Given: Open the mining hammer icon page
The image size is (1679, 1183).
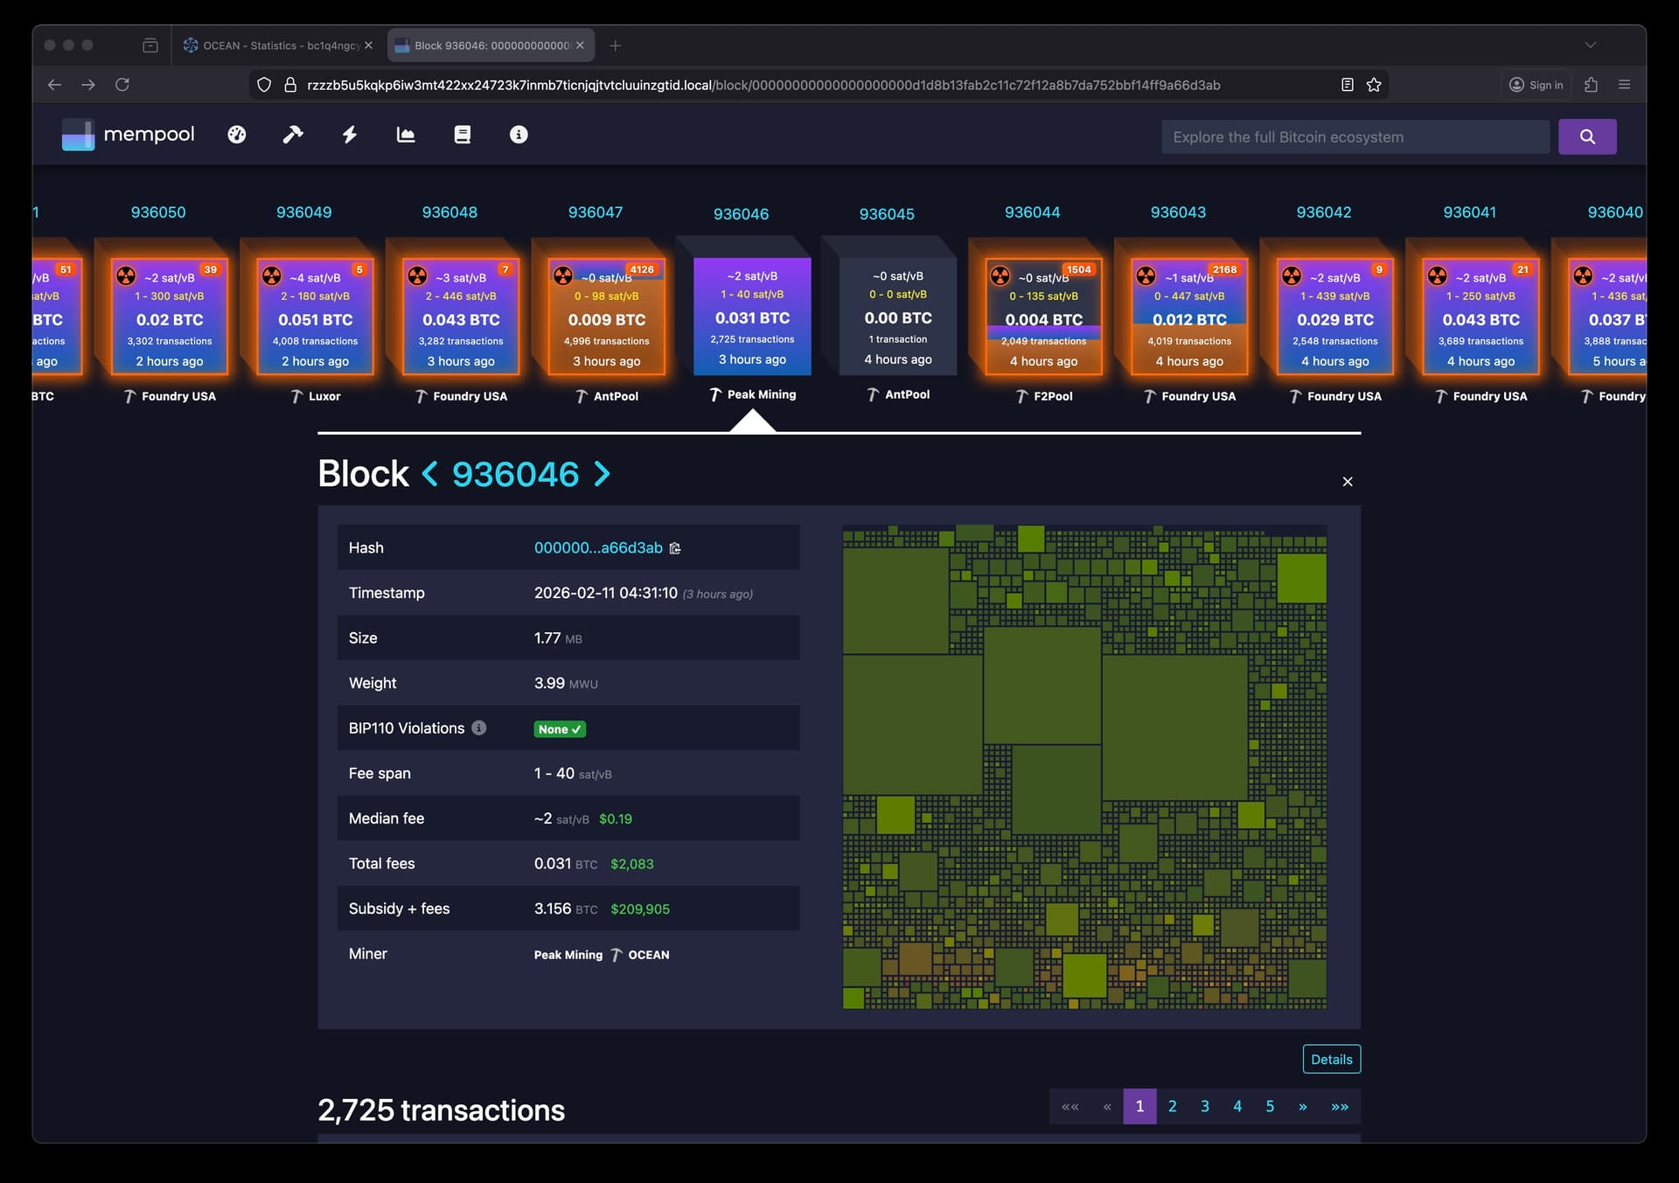Looking at the screenshot, I should (x=293, y=135).
